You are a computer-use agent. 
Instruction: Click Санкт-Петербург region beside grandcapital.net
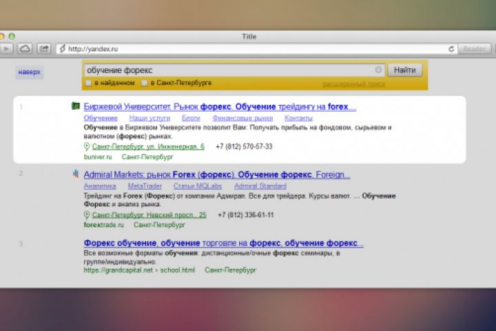pyautogui.click(x=231, y=270)
